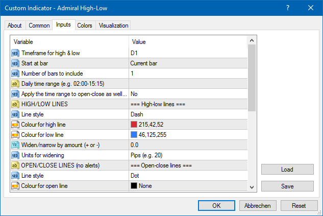This screenshot has width=323, height=216.
Task: Save the current input settings
Action: 287,186
